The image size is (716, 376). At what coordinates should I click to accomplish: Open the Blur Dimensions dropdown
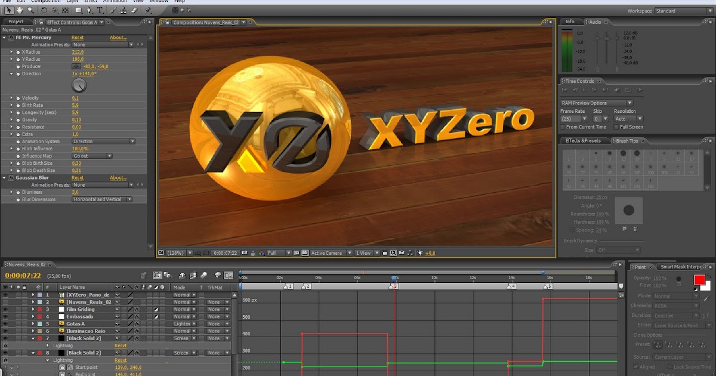point(102,199)
